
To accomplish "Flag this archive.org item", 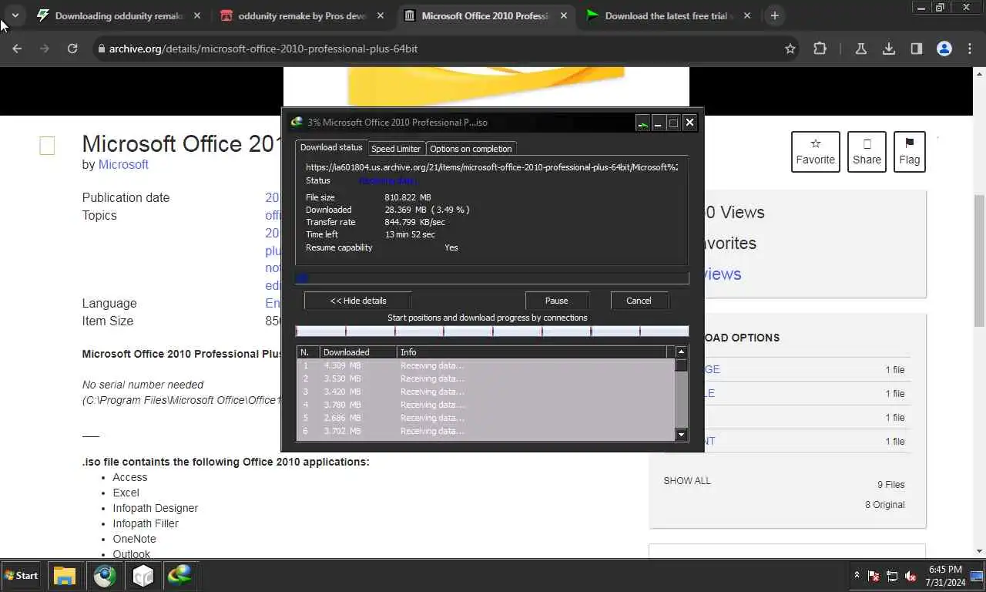I will click(909, 152).
